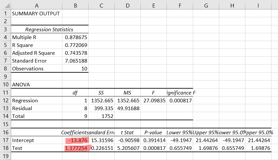Viewport: 278px width, 160px height.
Task: Click the Regression Statistics heading cell
Action: (x=49, y=29)
